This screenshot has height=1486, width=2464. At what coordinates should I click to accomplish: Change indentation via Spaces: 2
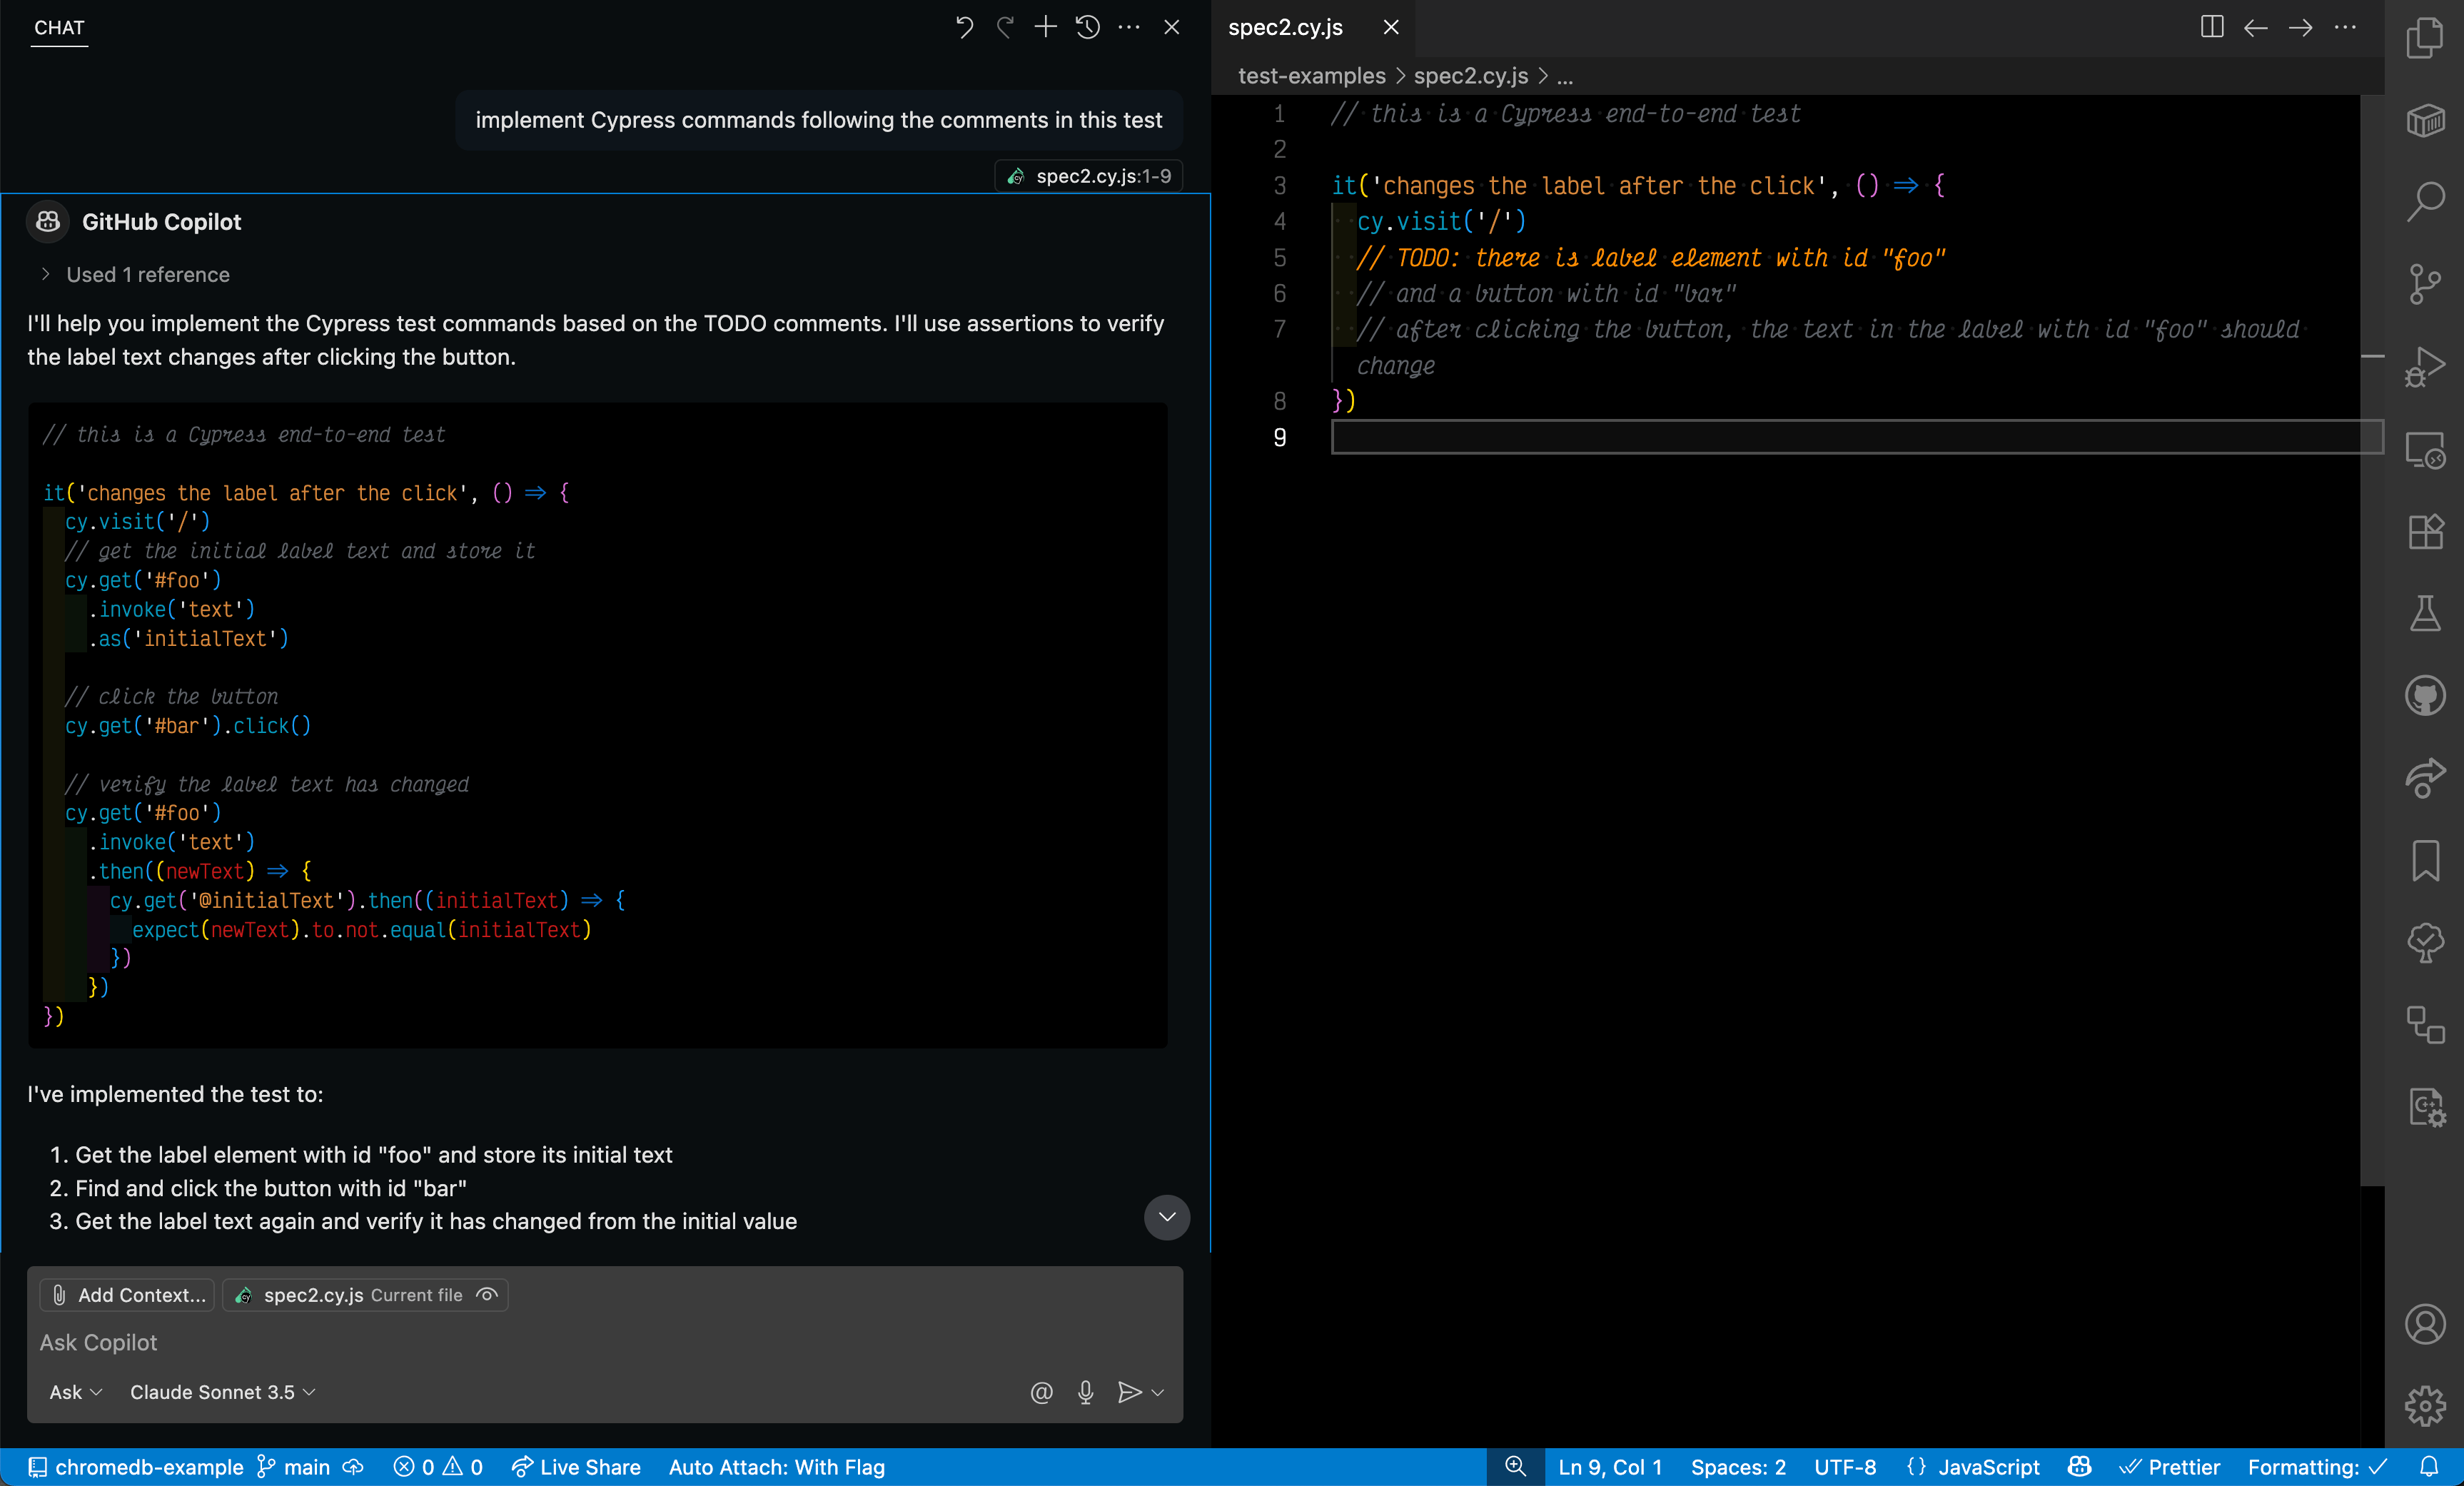pos(1738,1466)
